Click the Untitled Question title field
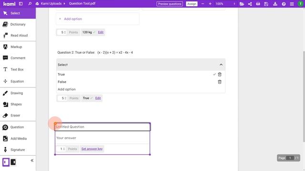The width and height of the screenshot is (305, 171). coord(102,127)
